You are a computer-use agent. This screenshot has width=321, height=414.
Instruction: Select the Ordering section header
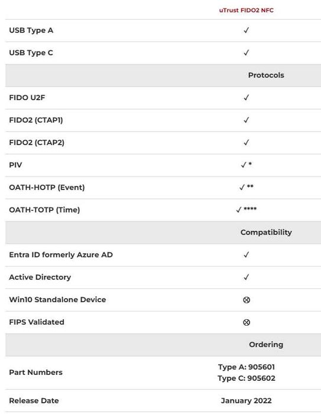[266, 345]
